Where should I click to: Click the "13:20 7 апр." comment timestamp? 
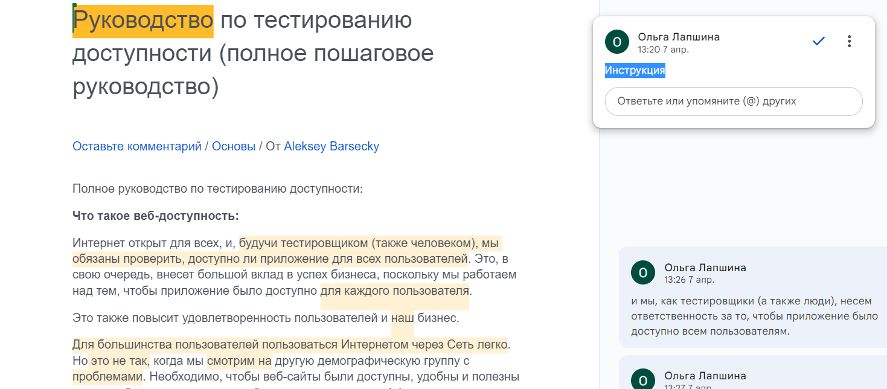pos(663,50)
